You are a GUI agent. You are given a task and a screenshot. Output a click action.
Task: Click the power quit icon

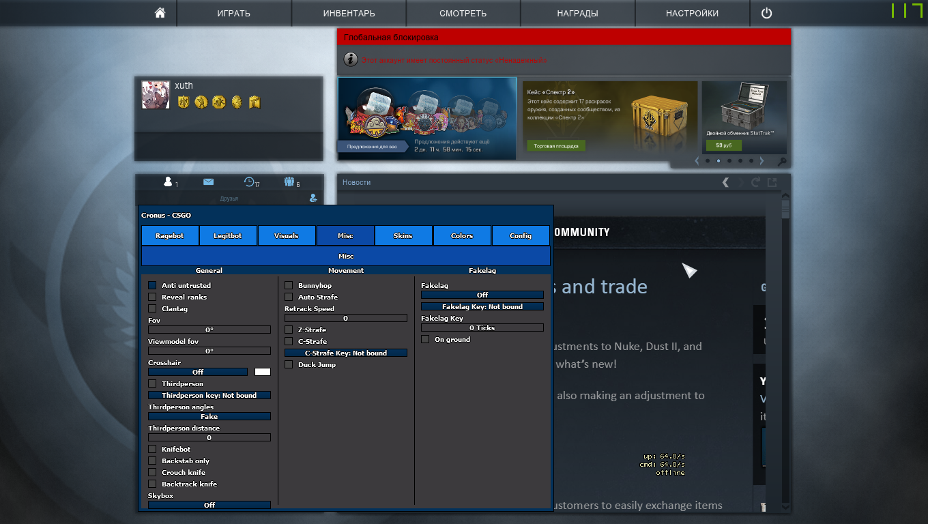click(x=766, y=13)
